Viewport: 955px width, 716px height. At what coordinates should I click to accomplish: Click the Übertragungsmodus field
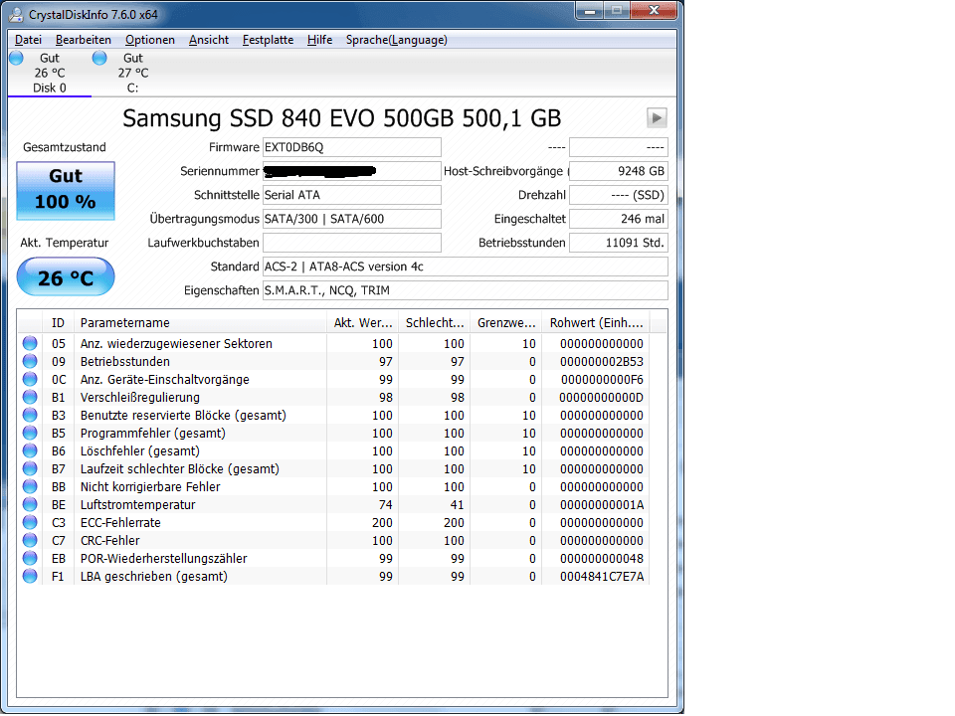351,219
